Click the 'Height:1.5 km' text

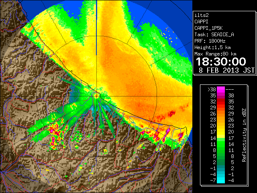click(x=212, y=47)
